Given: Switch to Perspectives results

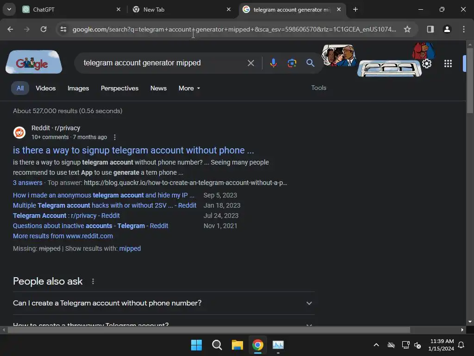Looking at the screenshot, I should coord(120,88).
